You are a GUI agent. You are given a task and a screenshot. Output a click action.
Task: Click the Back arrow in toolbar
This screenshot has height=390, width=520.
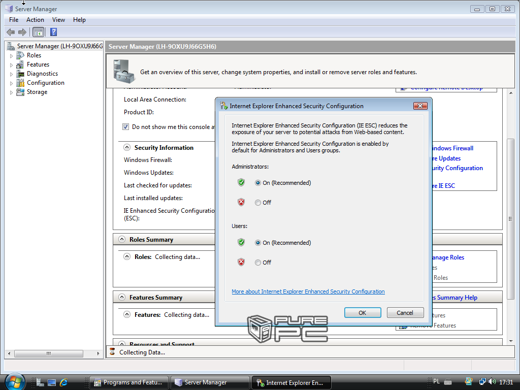[x=11, y=32]
